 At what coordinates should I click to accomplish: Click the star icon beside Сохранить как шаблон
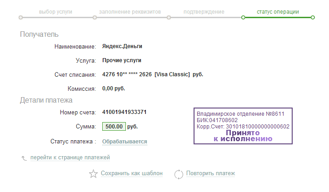click(93, 174)
